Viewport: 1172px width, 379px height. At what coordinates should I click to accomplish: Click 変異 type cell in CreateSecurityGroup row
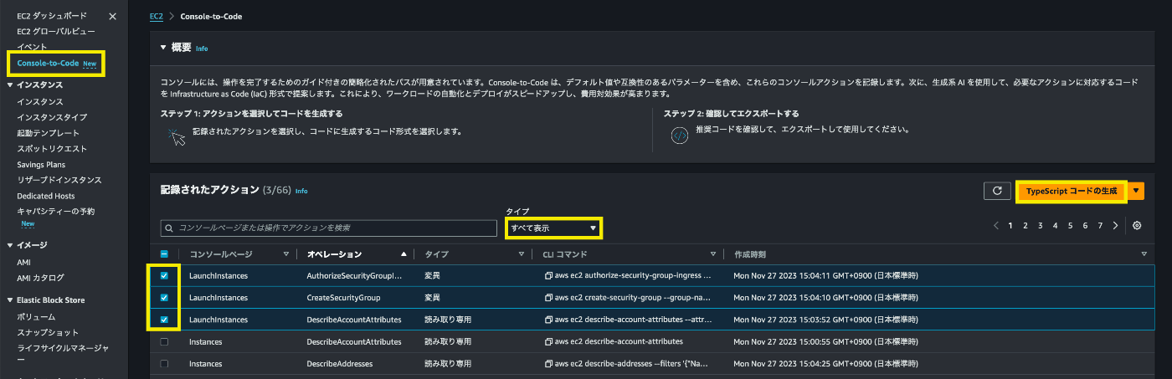pyautogui.click(x=434, y=297)
